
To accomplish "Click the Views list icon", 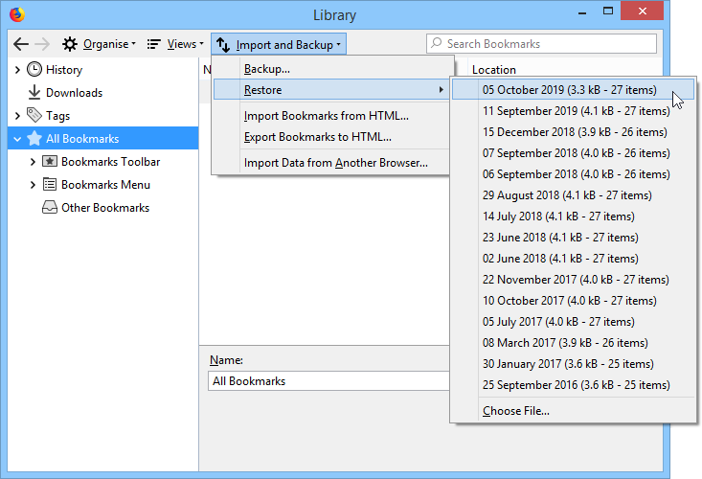I will pyautogui.click(x=153, y=44).
